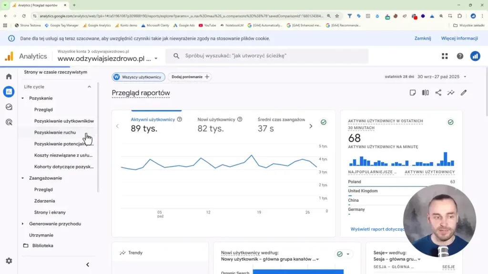Open YouTube bookmark
488x274 pixels.
[x=207, y=26]
